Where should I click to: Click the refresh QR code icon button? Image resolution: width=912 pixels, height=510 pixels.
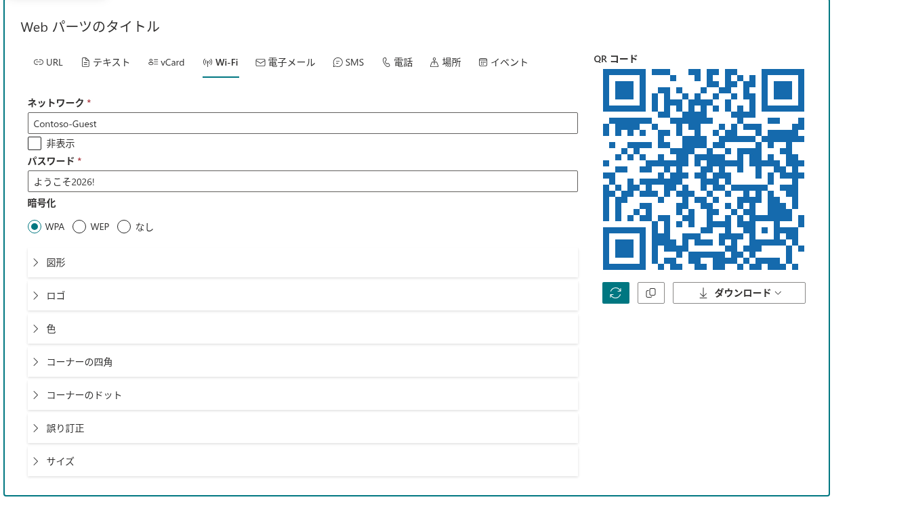[616, 293]
